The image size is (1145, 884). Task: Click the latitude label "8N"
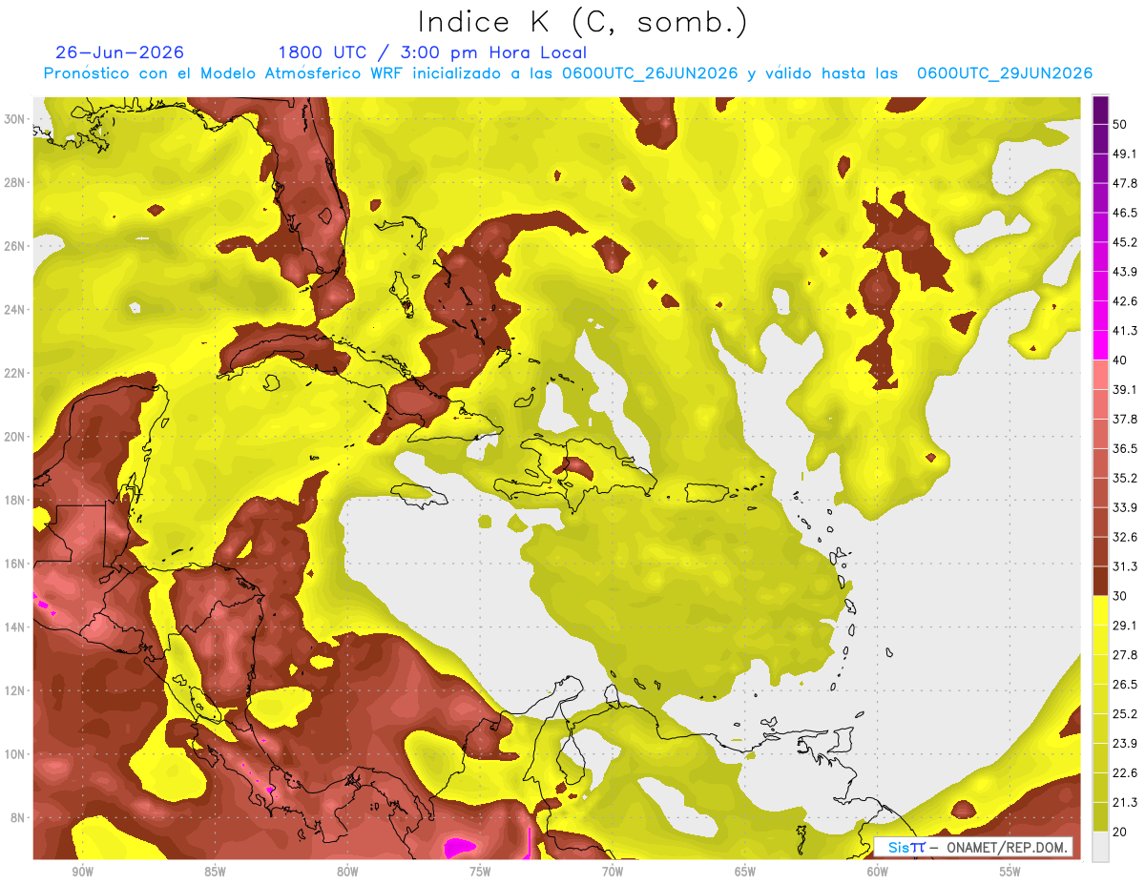18,817
